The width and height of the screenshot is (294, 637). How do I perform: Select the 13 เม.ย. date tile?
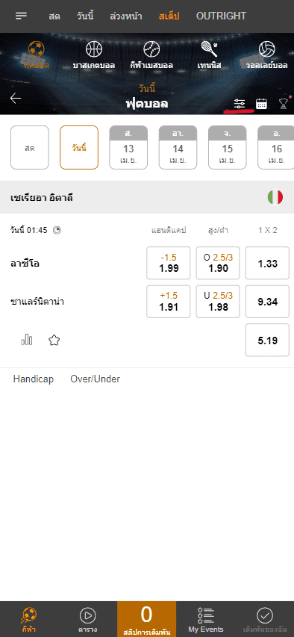[x=128, y=147]
